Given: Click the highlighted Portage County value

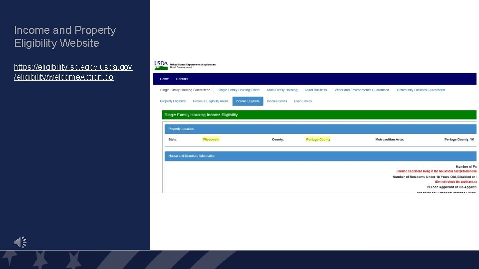Looking at the screenshot, I should pos(318,139).
